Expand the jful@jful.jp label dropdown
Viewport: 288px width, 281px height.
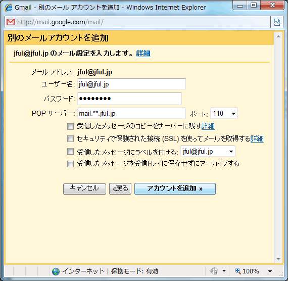(x=208, y=151)
